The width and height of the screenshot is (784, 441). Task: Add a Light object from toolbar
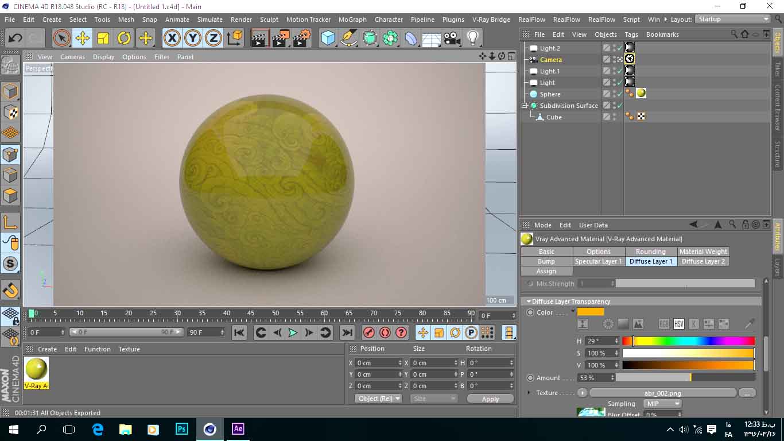[x=473, y=38]
